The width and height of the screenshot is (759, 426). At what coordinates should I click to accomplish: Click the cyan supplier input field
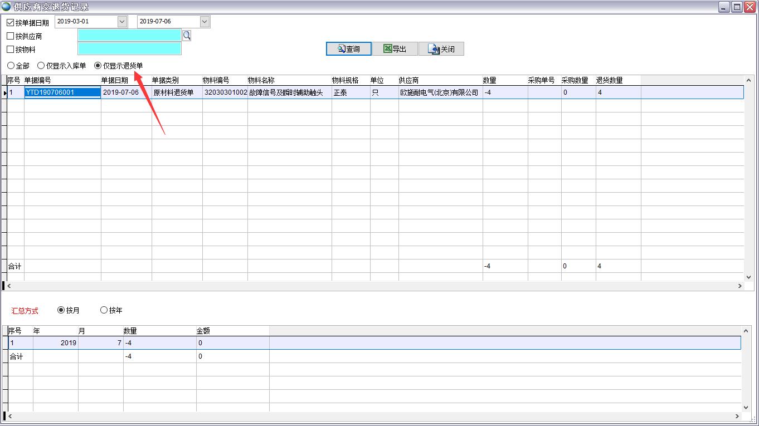[129, 36]
